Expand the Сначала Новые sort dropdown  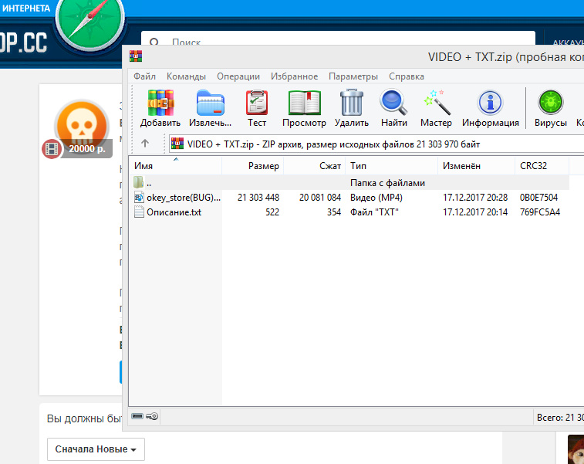(96, 449)
